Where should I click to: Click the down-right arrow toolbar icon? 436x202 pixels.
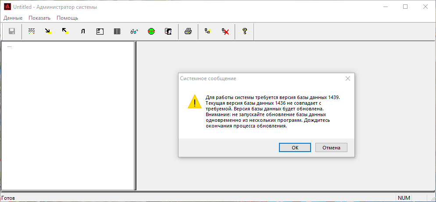coord(48,32)
